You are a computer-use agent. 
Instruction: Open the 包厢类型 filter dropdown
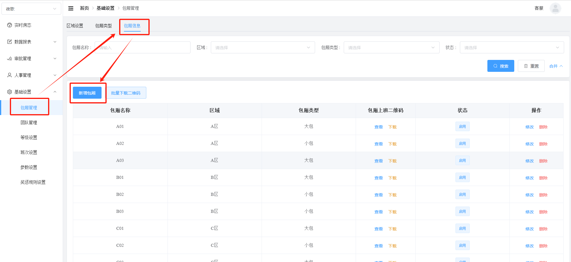(392, 47)
